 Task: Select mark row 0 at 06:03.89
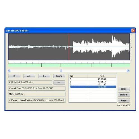pos(93,79)
